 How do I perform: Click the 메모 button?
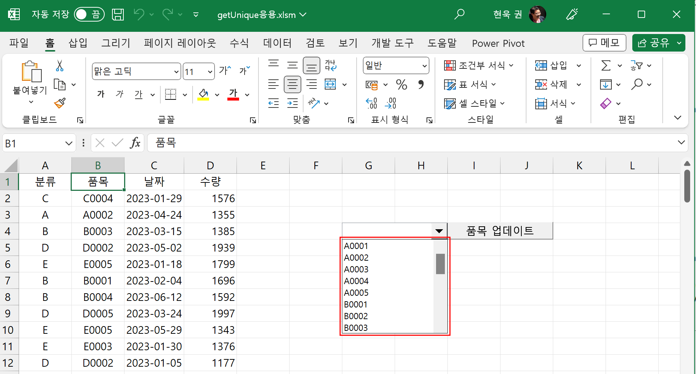pos(604,43)
